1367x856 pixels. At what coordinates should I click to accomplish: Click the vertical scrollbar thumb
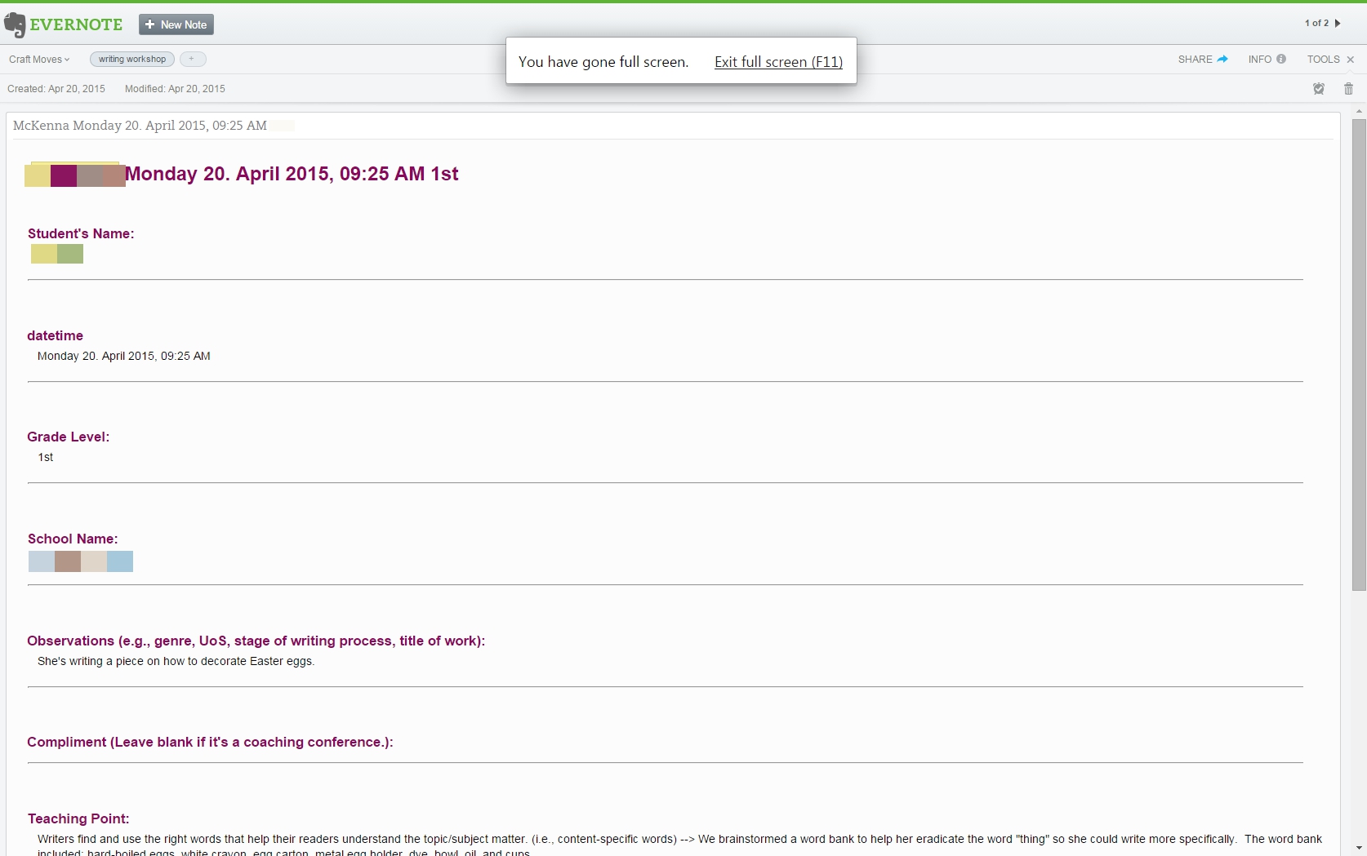(1359, 354)
